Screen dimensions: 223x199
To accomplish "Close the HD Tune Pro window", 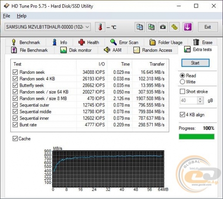I will (214, 6).
